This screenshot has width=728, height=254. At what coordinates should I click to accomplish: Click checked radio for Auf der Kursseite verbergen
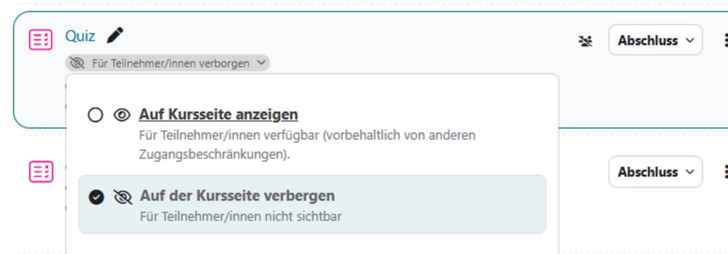(97, 197)
